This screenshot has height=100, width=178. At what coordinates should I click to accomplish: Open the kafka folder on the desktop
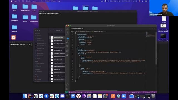(x=34, y=8)
